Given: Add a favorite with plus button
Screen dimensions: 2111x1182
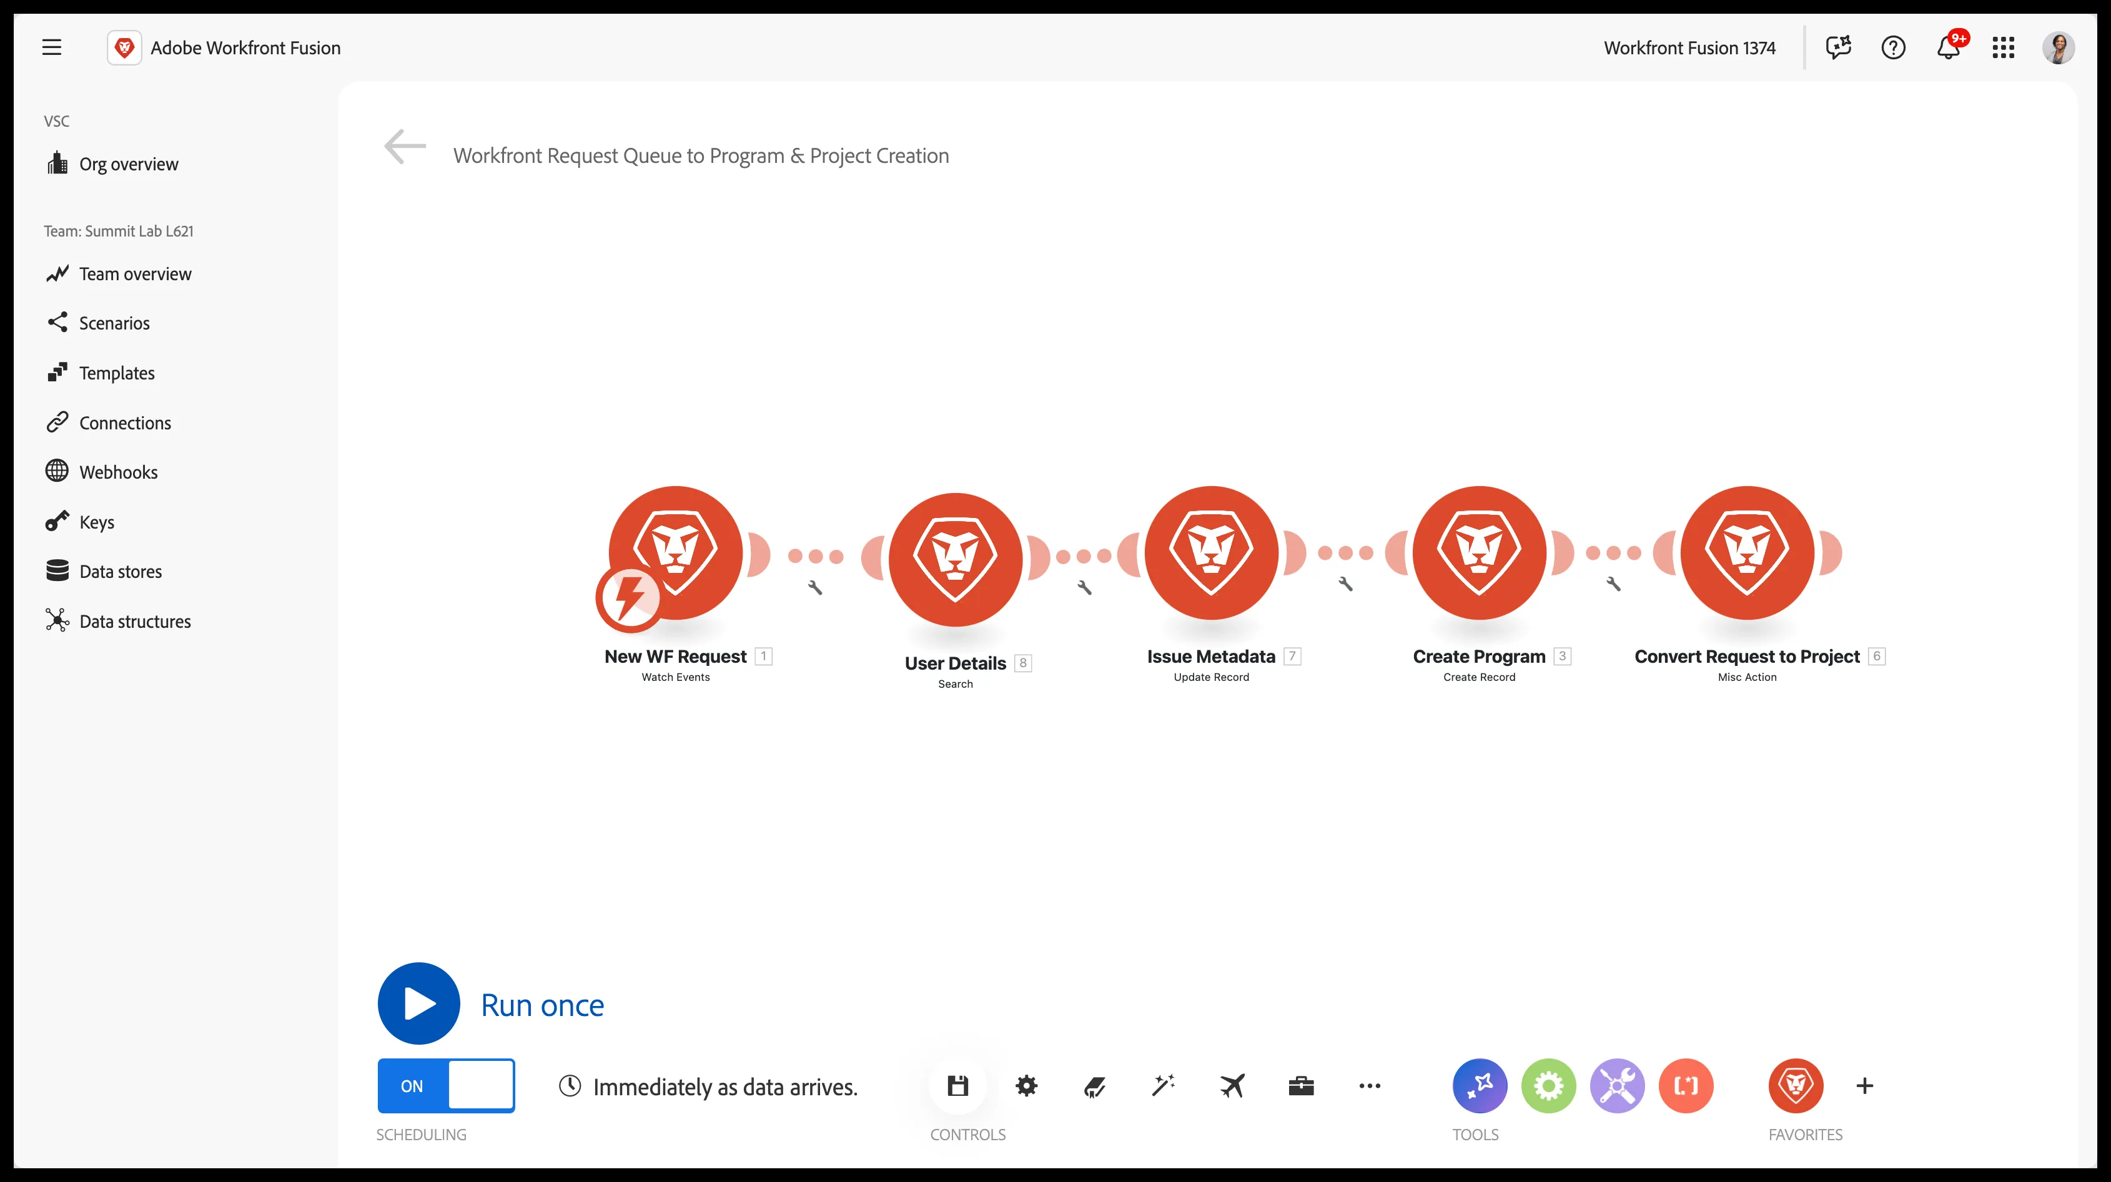Looking at the screenshot, I should 1864,1086.
